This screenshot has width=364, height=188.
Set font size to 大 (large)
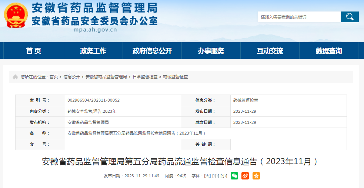coord(207,176)
